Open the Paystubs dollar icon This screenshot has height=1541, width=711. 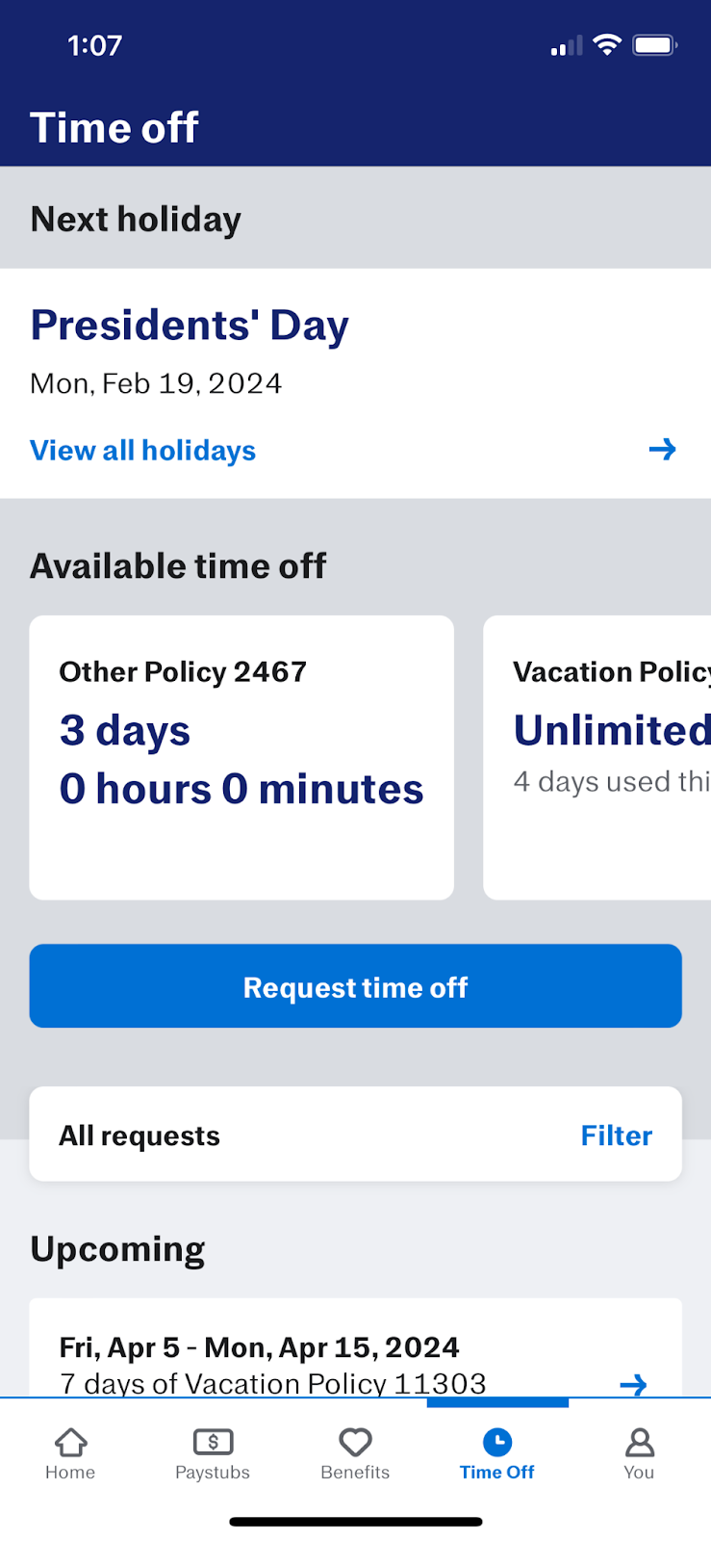(x=213, y=1442)
